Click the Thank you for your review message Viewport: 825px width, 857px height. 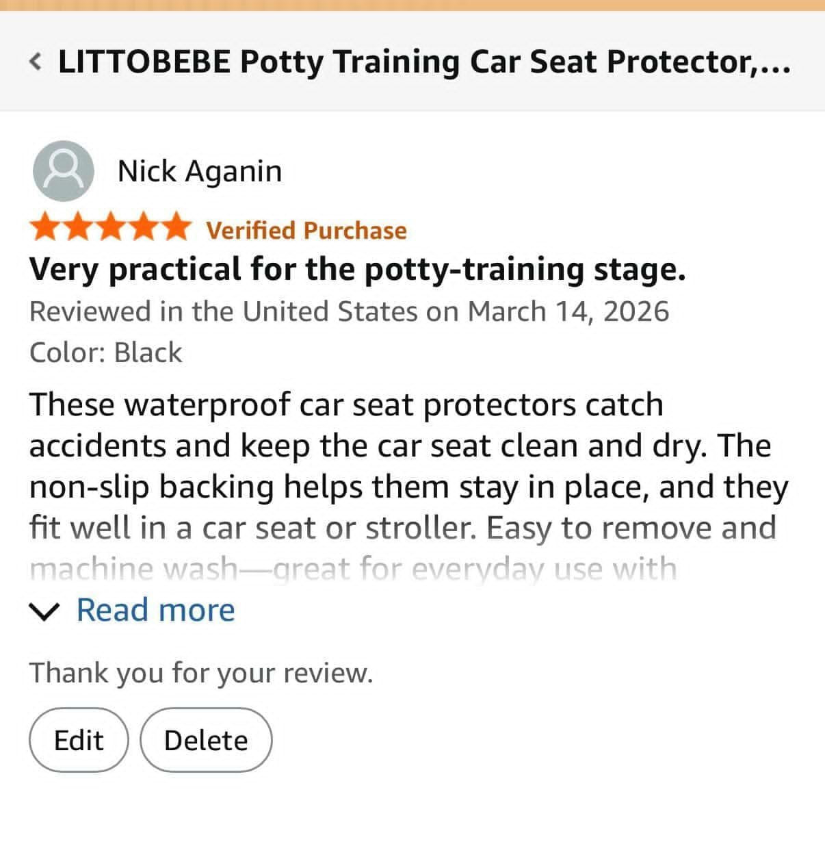pos(201,673)
